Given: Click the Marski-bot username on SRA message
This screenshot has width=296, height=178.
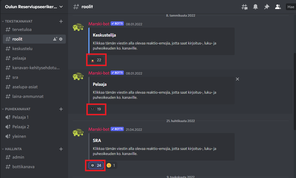Looking at the screenshot, I should tap(99, 129).
